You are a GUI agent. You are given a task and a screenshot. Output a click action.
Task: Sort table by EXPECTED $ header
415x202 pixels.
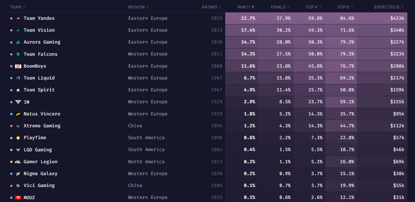[389, 7]
